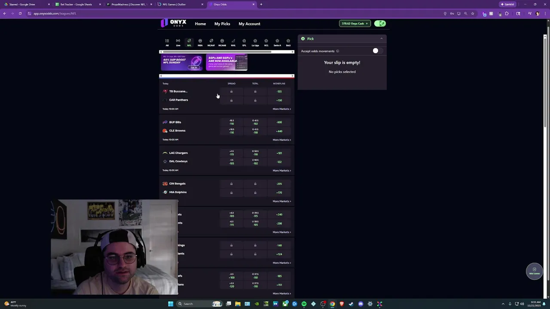Collapse the Pick slip panel

tap(381, 39)
